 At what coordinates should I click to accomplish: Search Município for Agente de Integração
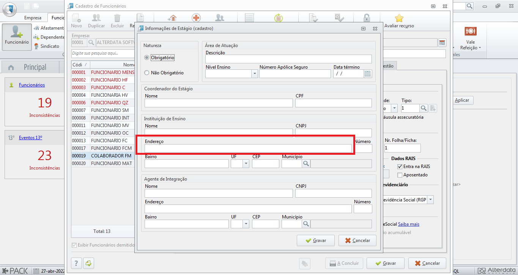coord(306,224)
